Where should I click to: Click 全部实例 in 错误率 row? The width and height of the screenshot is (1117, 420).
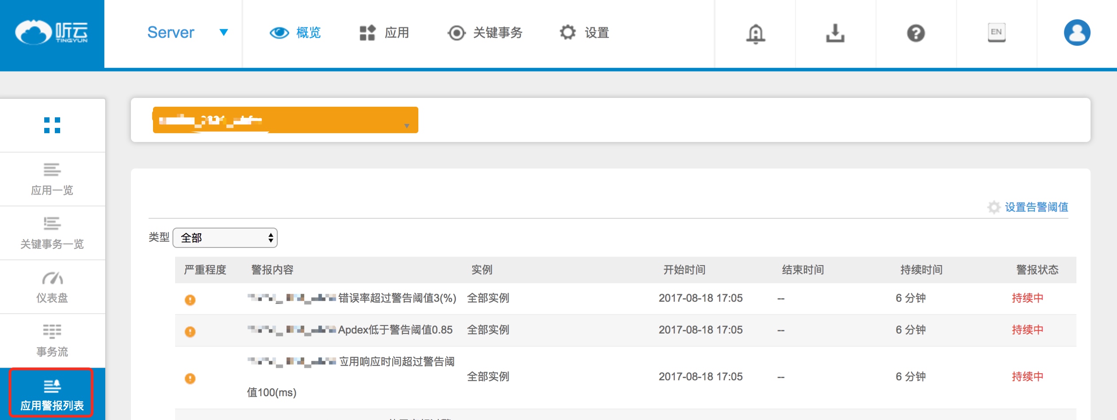(488, 298)
